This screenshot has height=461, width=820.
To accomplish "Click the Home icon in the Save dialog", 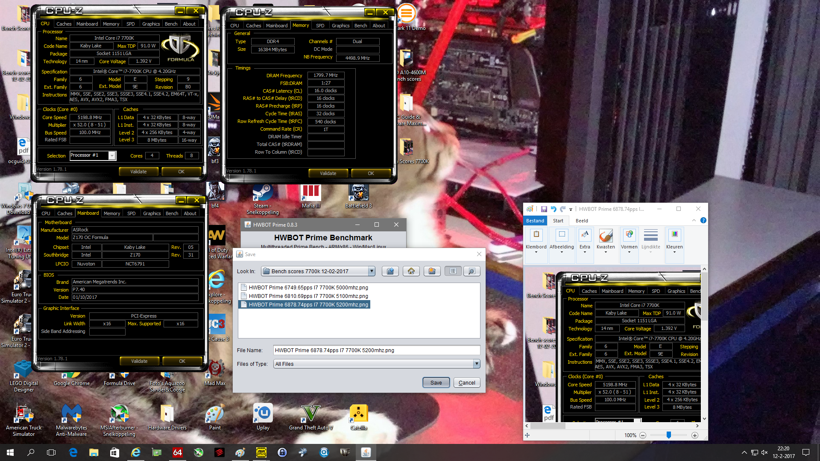I will pos(411,271).
